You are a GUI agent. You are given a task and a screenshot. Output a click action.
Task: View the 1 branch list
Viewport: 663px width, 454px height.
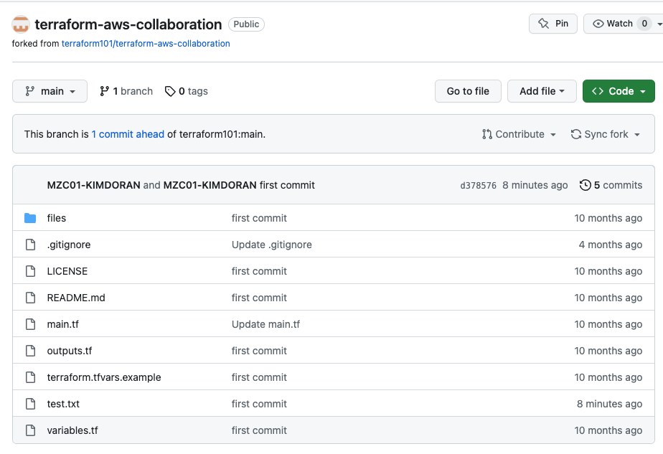coord(126,91)
